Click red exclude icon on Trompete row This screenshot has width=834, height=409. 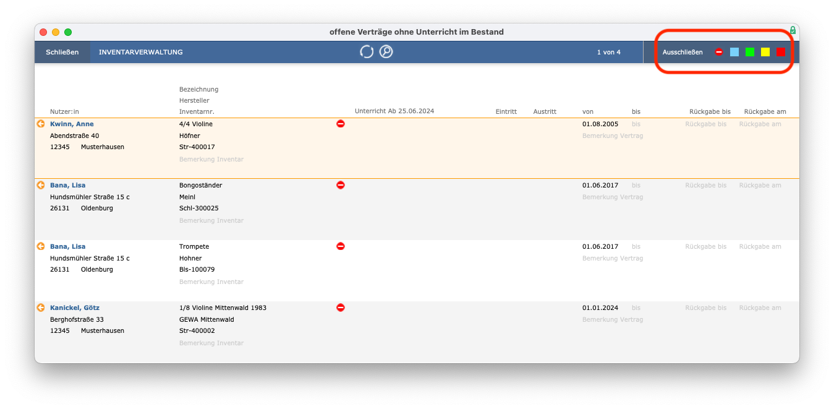tap(341, 246)
